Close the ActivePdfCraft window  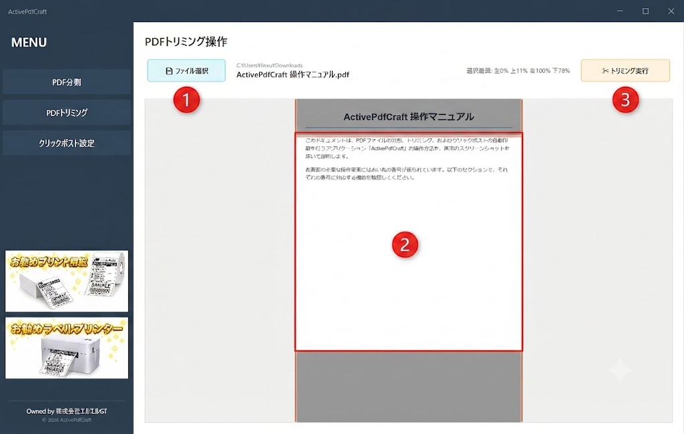(x=671, y=11)
